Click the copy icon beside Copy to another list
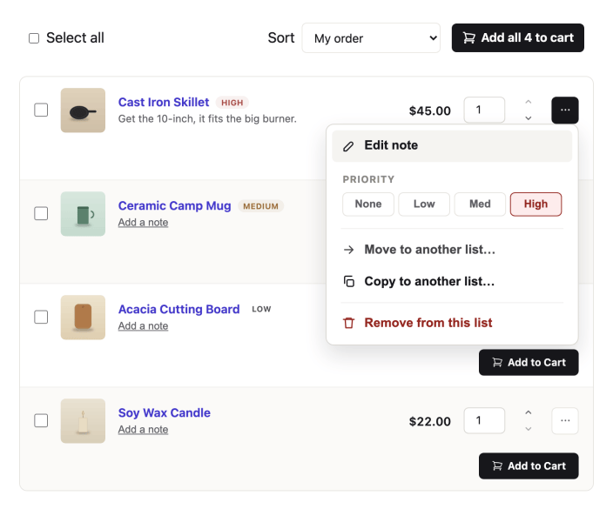Viewport: 613px width, 509px height. coord(348,281)
